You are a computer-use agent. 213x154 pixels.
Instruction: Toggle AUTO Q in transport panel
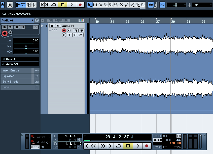(35, 147)
